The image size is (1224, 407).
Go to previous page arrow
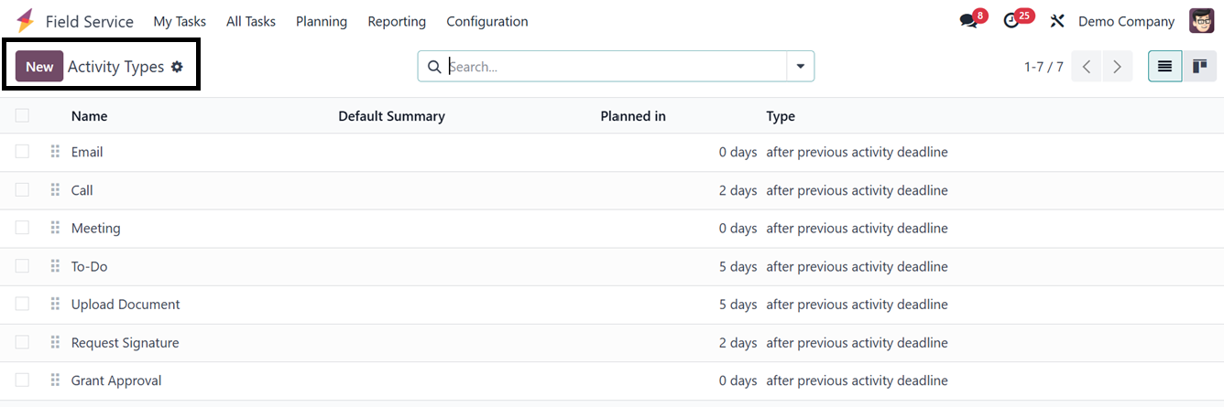(x=1086, y=67)
